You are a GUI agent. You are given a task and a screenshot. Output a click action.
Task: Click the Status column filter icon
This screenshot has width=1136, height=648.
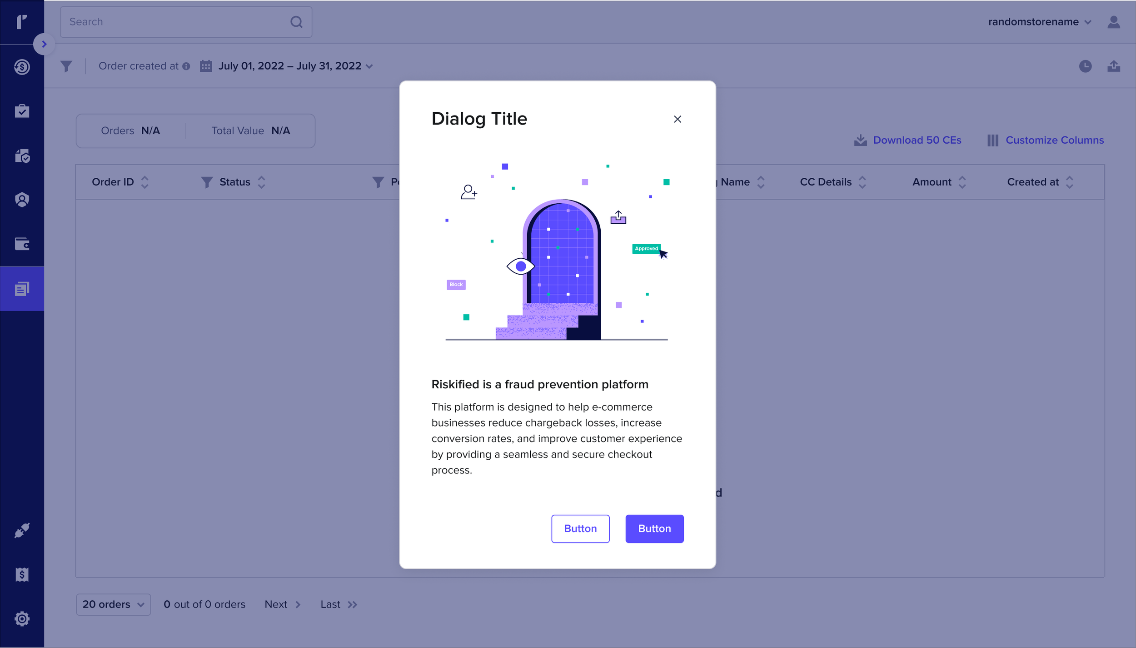(207, 182)
